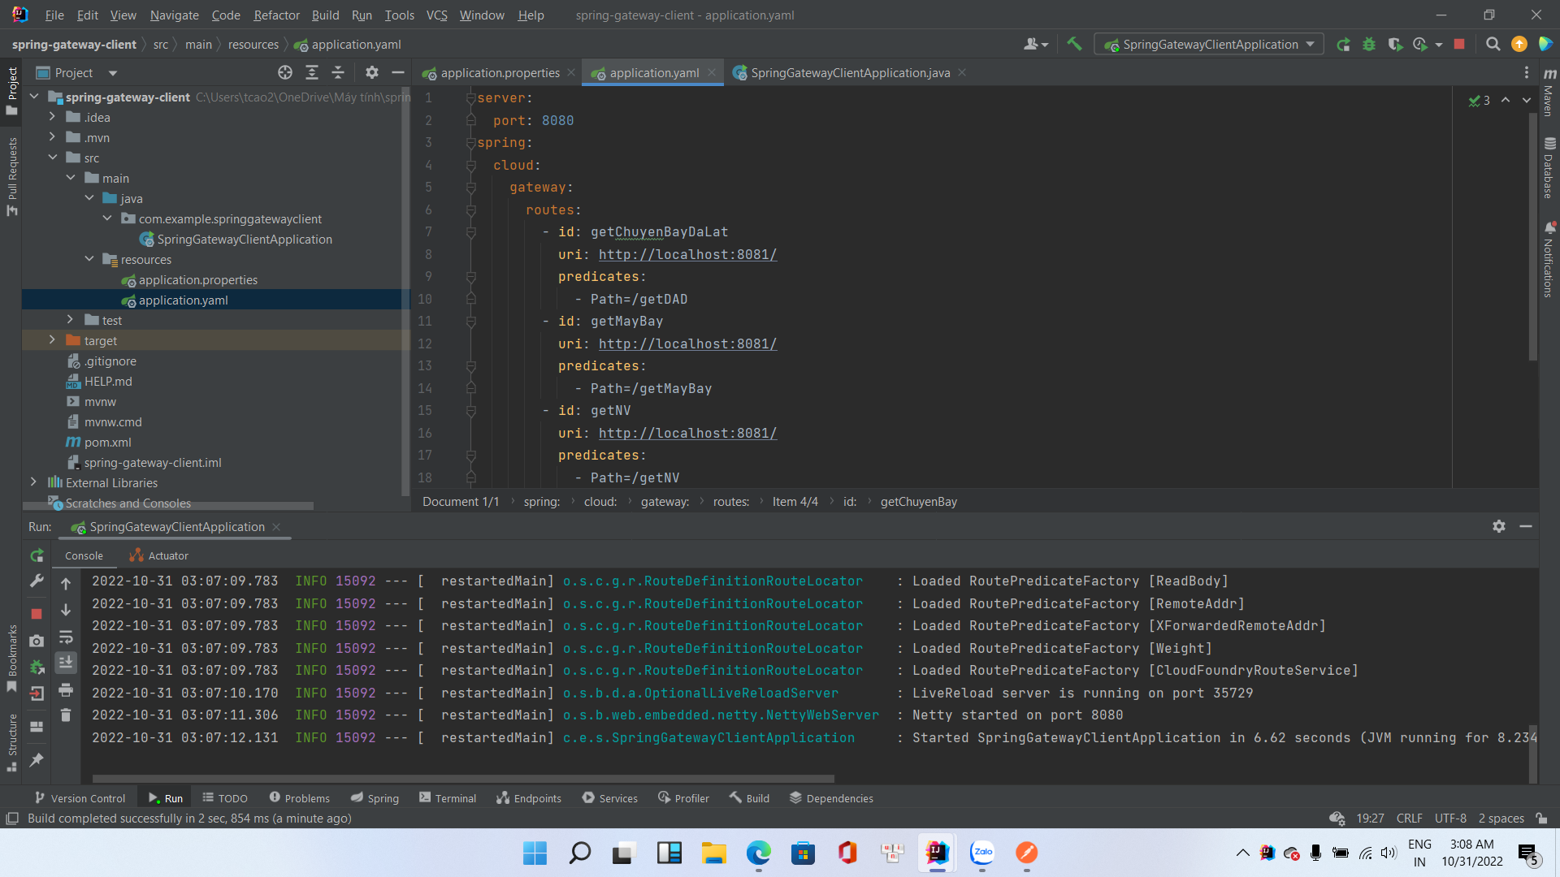Image resolution: width=1560 pixels, height=877 pixels.
Task: Collapse all nodes in the Project tree
Action: tap(338, 72)
